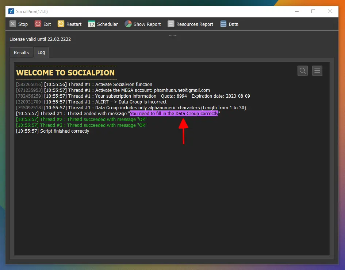
Task: Click the yellow Restart icon
Action: pyautogui.click(x=61, y=24)
